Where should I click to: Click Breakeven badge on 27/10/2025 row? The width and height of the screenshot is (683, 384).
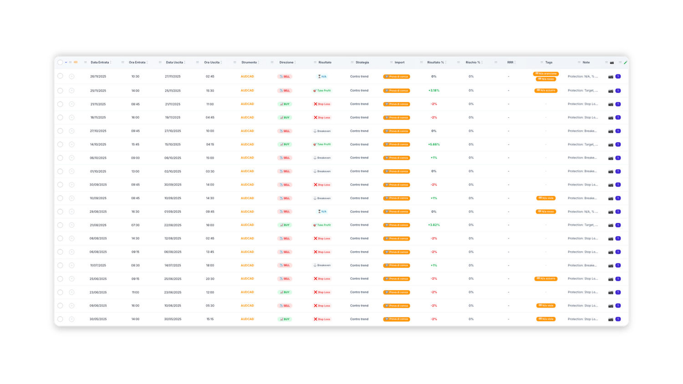(x=322, y=131)
